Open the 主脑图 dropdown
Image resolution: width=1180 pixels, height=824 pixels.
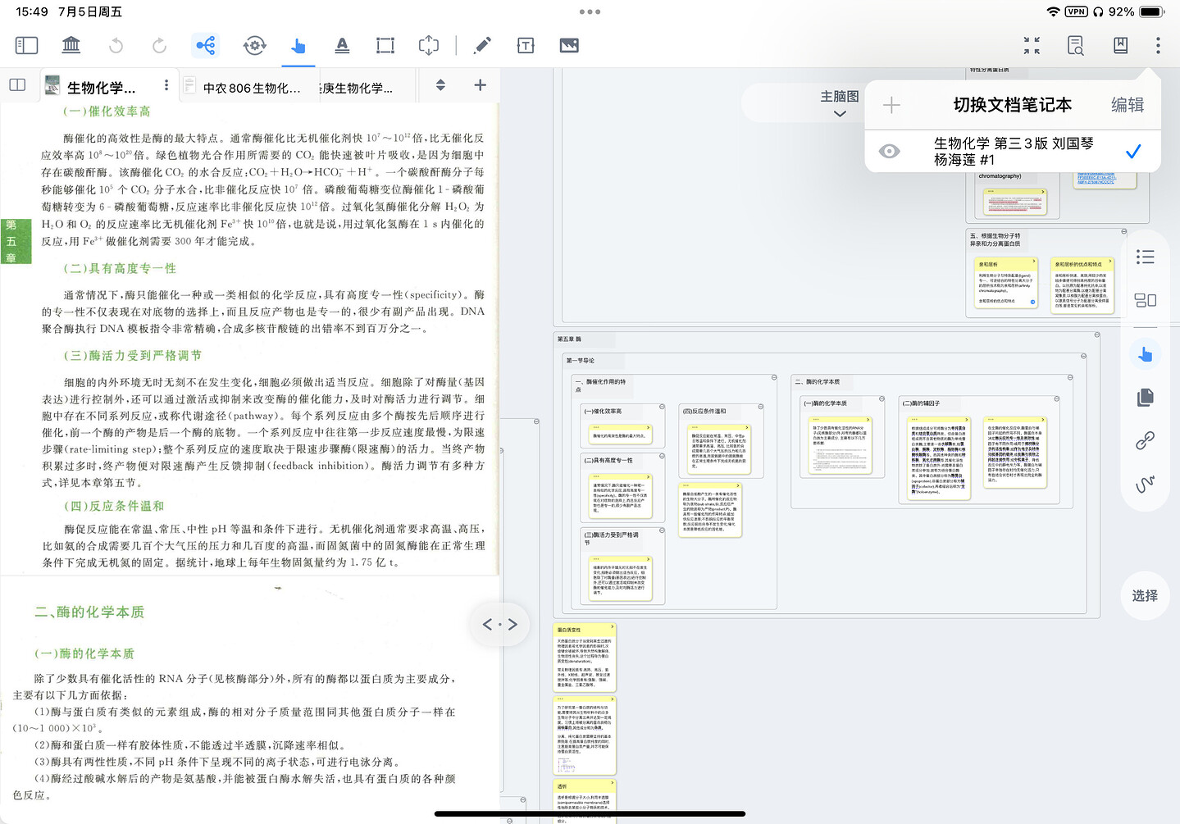click(840, 103)
